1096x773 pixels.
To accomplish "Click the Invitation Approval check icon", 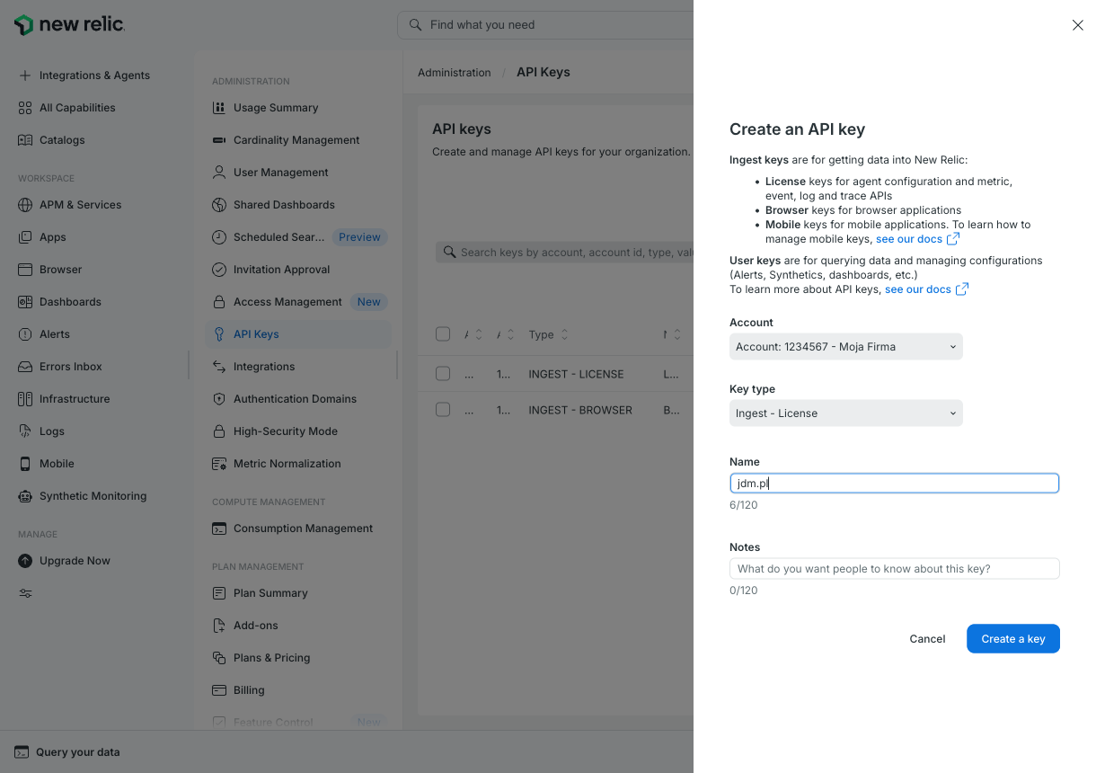I will pyautogui.click(x=219, y=270).
